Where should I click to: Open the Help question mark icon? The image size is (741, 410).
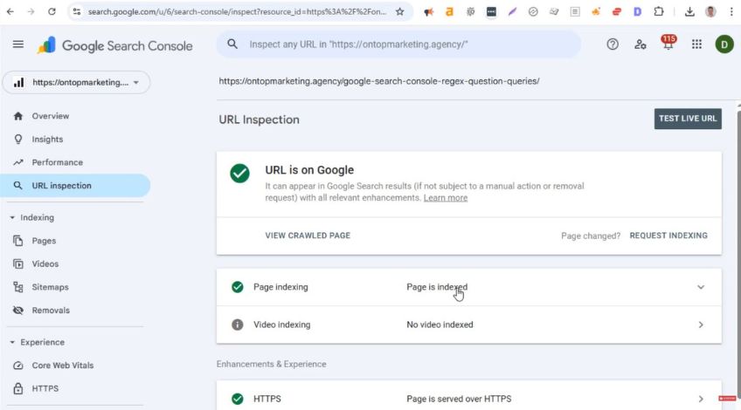tap(613, 44)
